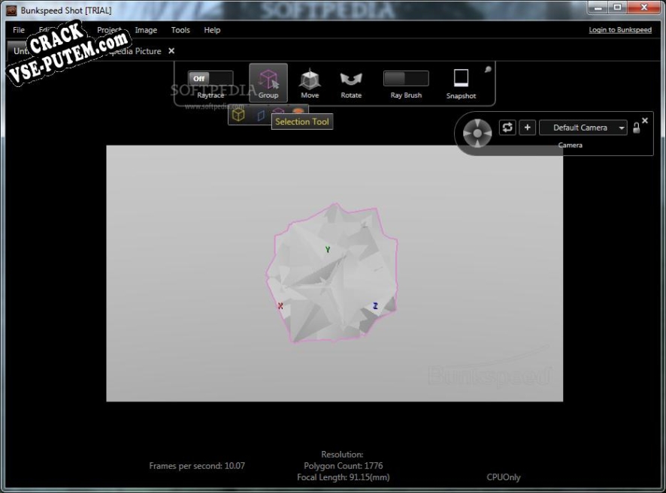Open the Tools menu
The image size is (666, 493).
coord(180,30)
